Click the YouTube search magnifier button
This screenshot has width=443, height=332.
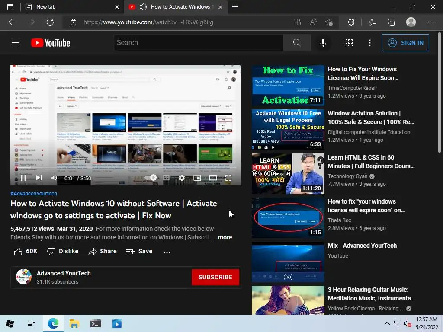[x=297, y=43]
